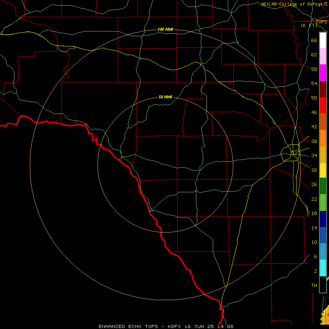The image size is (329, 329).
Task: Click the yellow legend swatch
Action: pos(323,170)
